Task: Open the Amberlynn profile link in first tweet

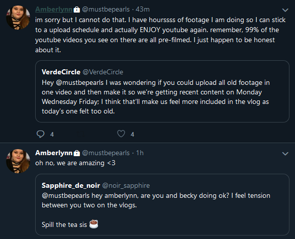Action: click(54, 9)
